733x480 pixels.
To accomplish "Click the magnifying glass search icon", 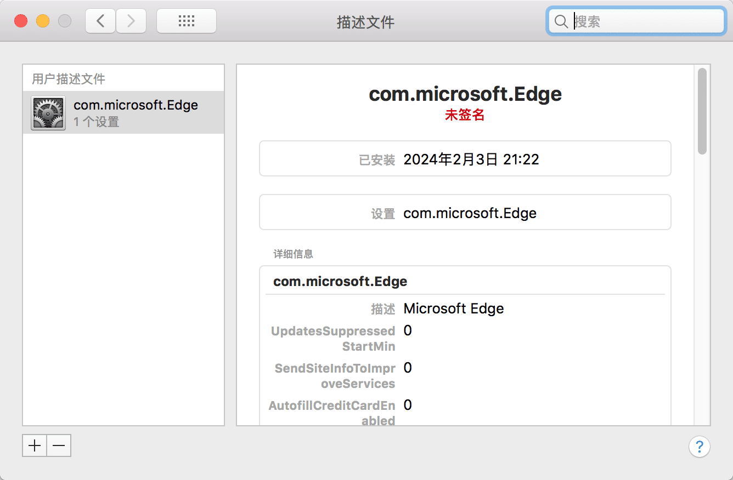I will coord(561,21).
